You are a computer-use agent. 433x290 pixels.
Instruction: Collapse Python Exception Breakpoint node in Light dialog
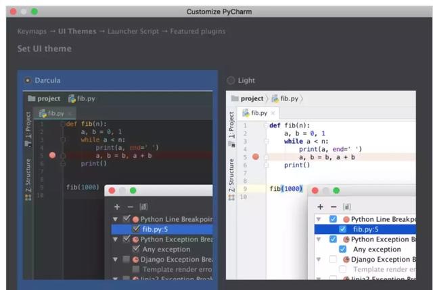(319, 239)
